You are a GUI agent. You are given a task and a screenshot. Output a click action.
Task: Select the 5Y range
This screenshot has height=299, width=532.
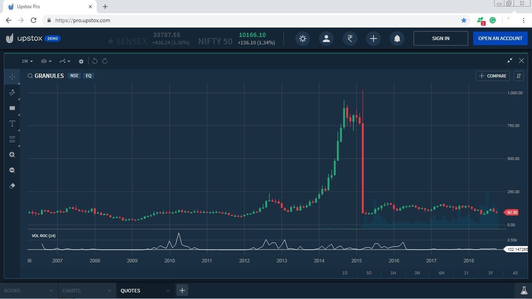click(491, 273)
